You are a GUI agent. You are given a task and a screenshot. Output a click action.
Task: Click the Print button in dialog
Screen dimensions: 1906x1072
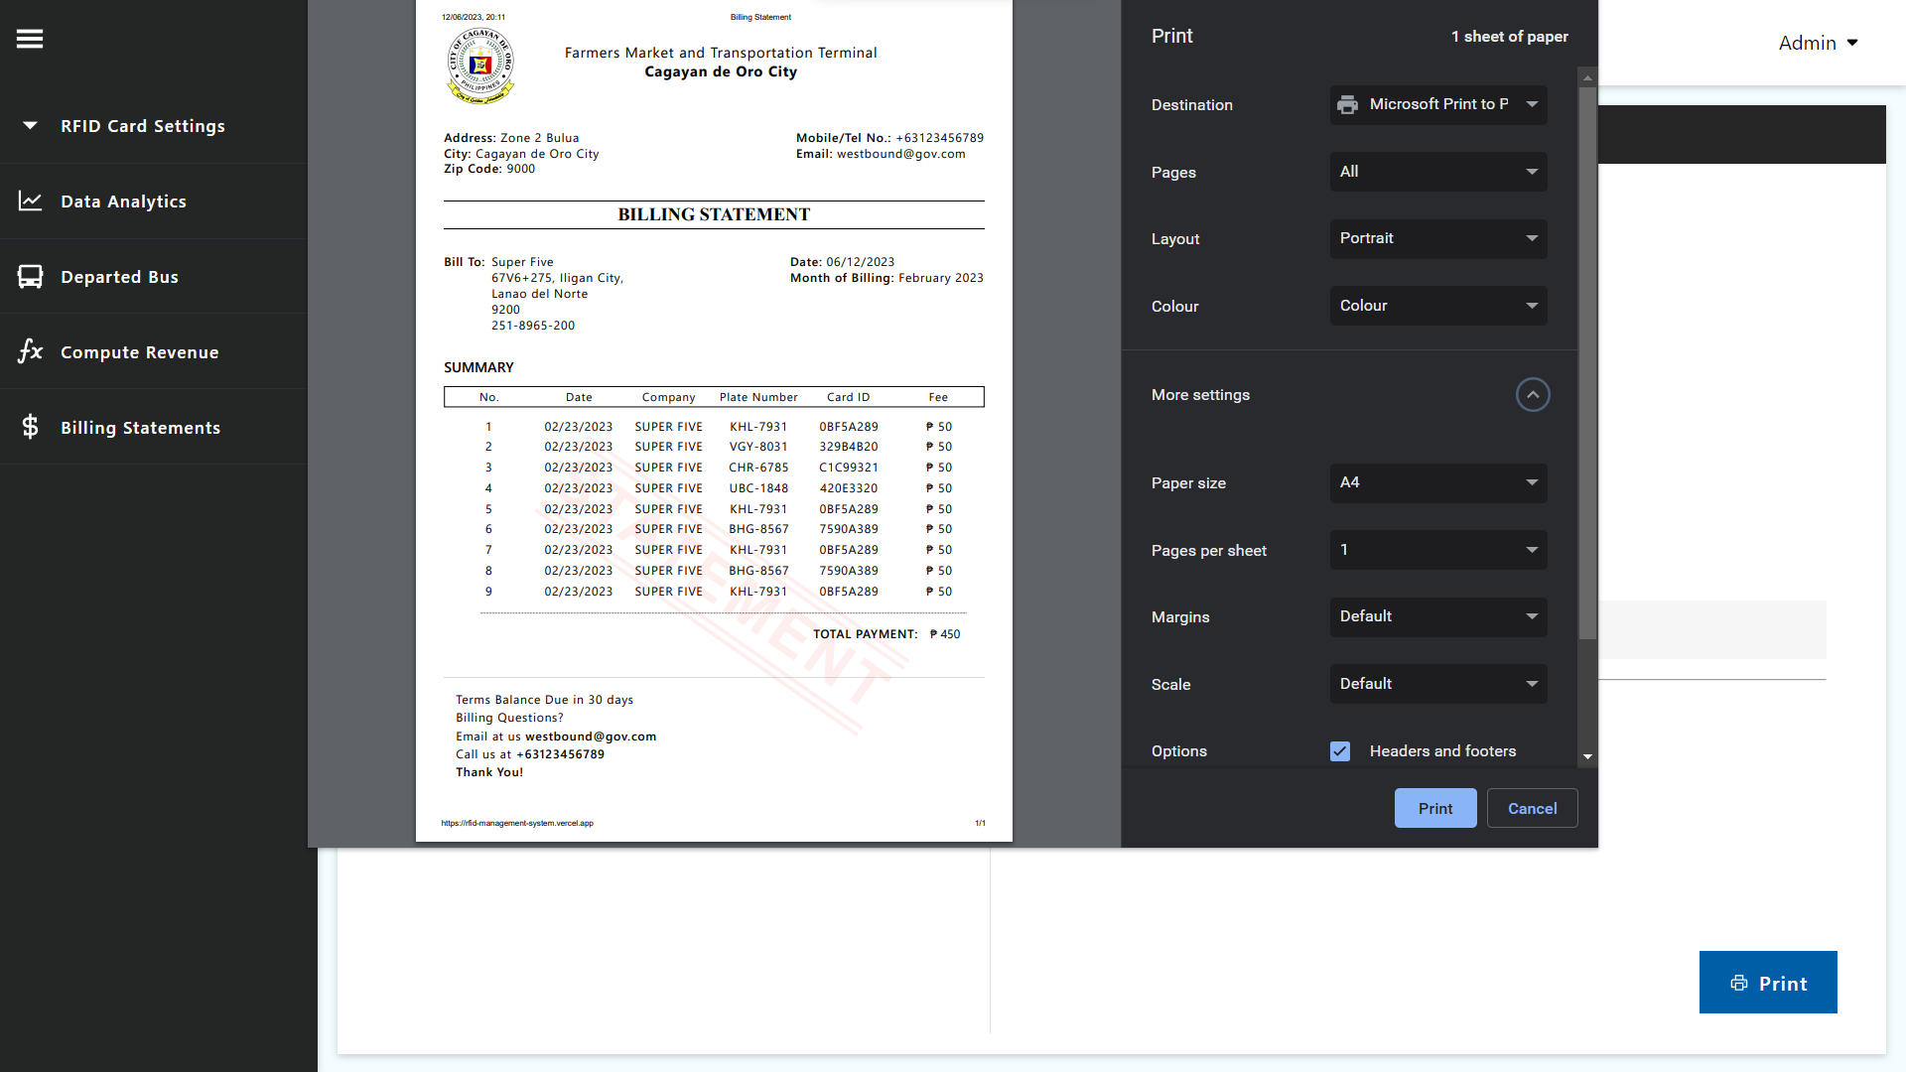[1434, 808]
